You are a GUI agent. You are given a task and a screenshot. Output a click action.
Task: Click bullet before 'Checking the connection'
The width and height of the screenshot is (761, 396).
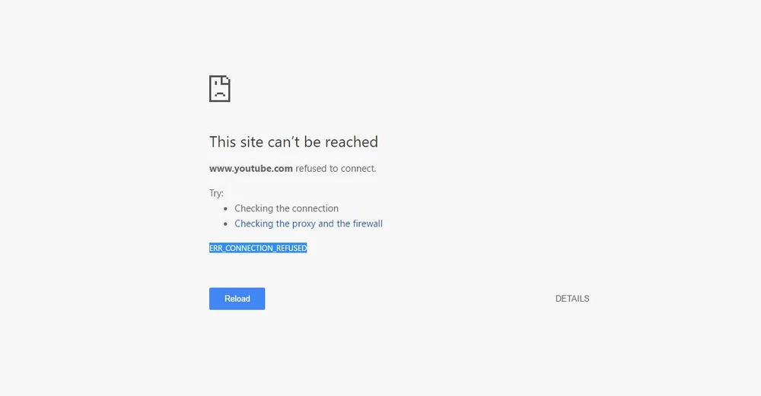point(226,209)
